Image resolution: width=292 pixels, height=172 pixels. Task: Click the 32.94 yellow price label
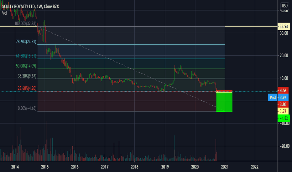click(x=284, y=27)
